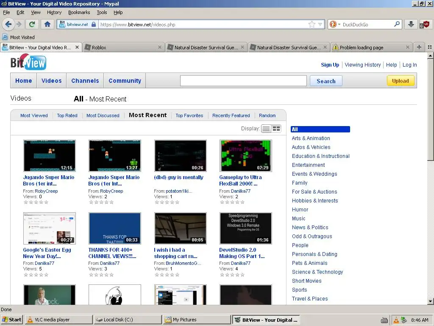Open the Most Visited bookmarks folder
This screenshot has width=434, height=326.
(18, 37)
